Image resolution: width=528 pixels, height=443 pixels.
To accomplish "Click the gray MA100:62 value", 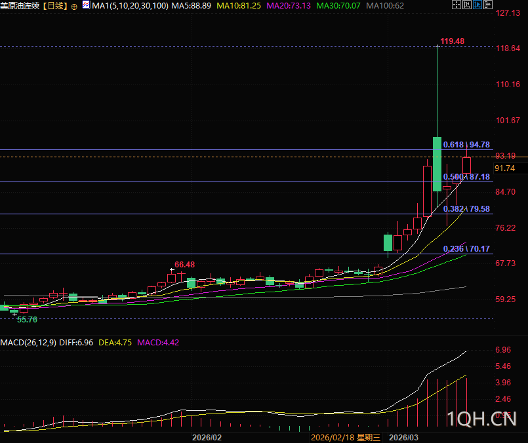I will click(384, 6).
